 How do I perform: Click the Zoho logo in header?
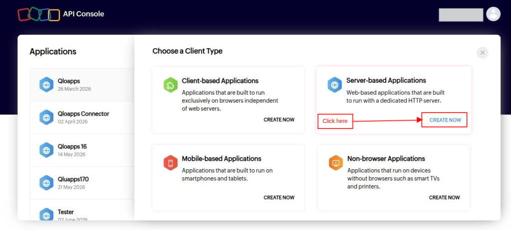(39, 14)
